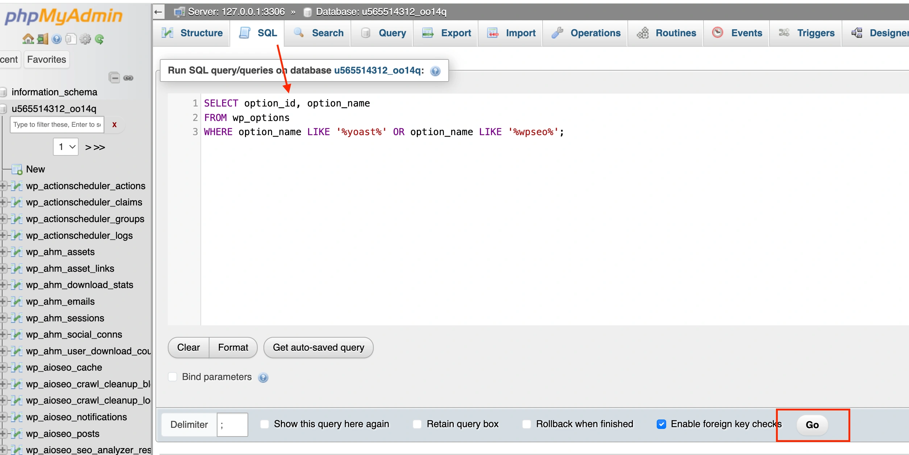Enable the Retain query box checkbox
This screenshot has height=455, width=909.
coord(418,424)
